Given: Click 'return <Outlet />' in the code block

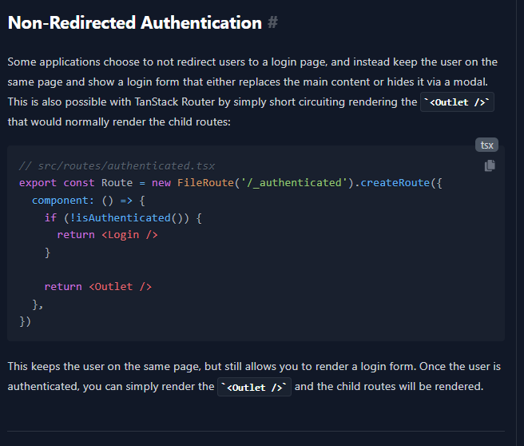Looking at the screenshot, I should coord(98,287).
